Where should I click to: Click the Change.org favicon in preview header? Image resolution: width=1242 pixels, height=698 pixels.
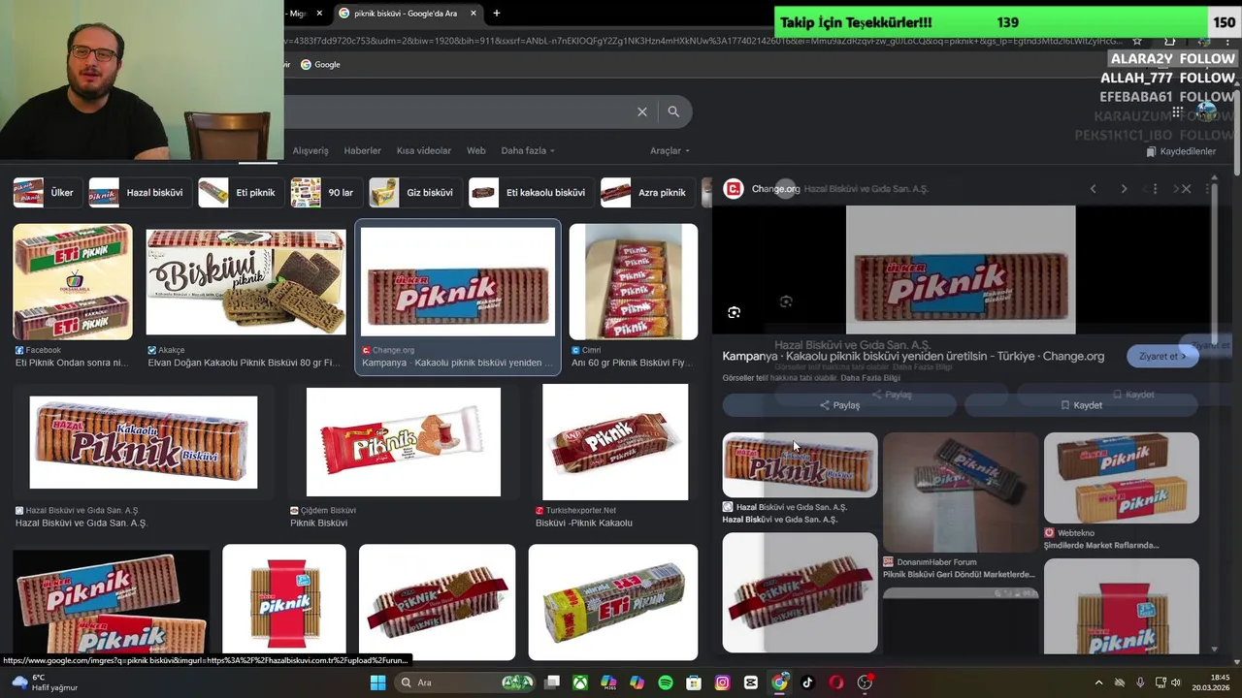(x=734, y=189)
